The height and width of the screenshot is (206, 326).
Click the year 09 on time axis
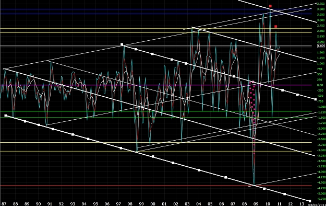tap(256, 204)
